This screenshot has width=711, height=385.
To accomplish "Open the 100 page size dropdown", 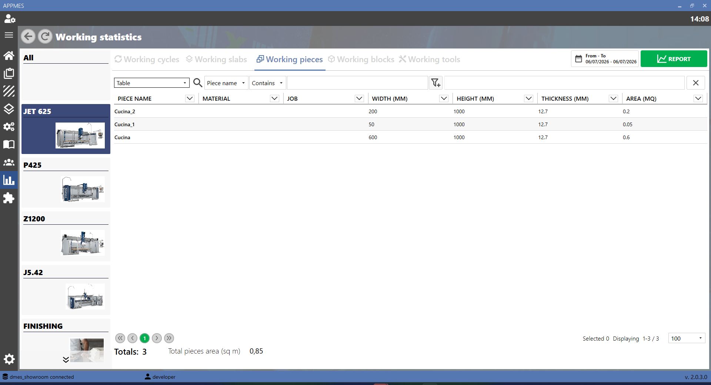I will click(687, 338).
